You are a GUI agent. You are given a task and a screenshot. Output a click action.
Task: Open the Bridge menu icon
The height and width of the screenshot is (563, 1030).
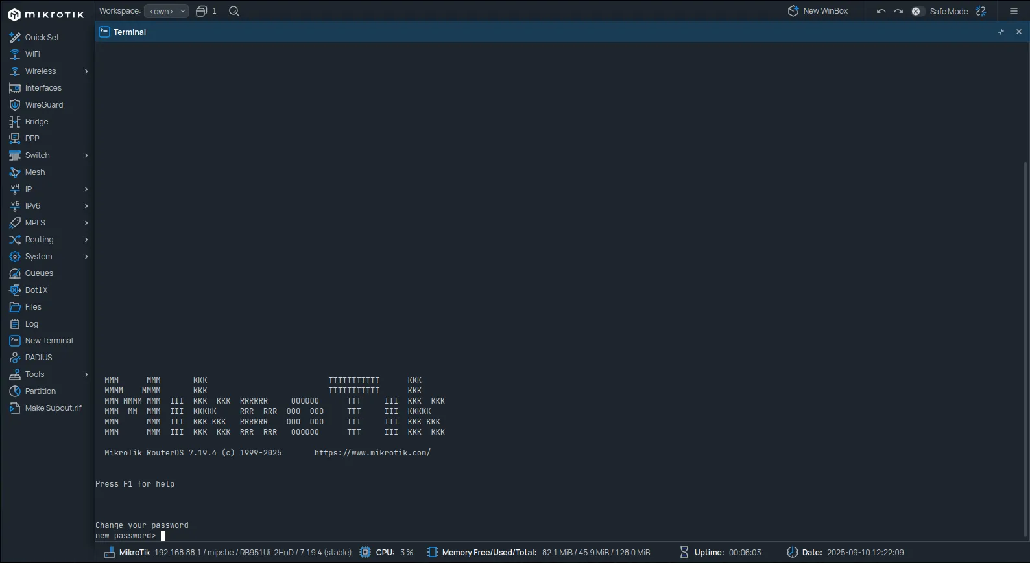pyautogui.click(x=15, y=122)
